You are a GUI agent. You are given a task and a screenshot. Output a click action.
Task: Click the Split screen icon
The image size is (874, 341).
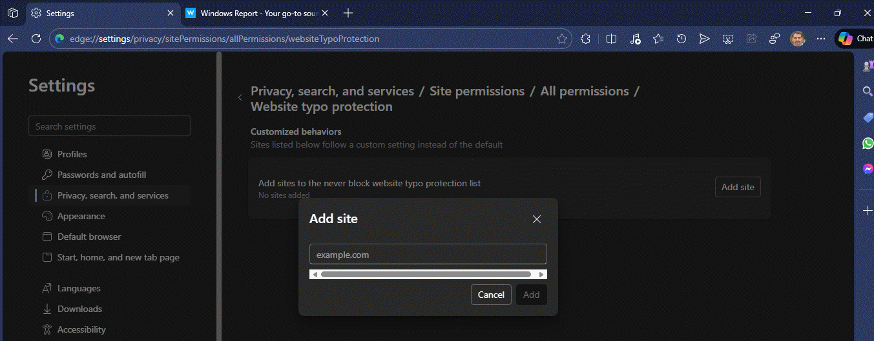point(611,39)
